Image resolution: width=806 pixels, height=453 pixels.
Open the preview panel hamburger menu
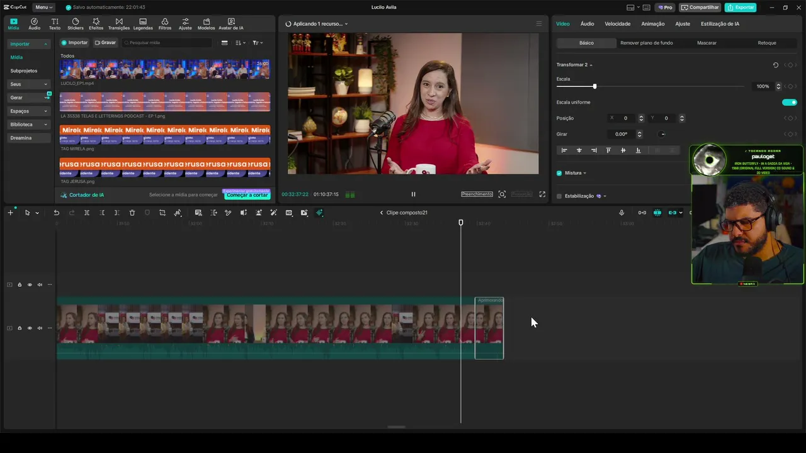(538, 24)
